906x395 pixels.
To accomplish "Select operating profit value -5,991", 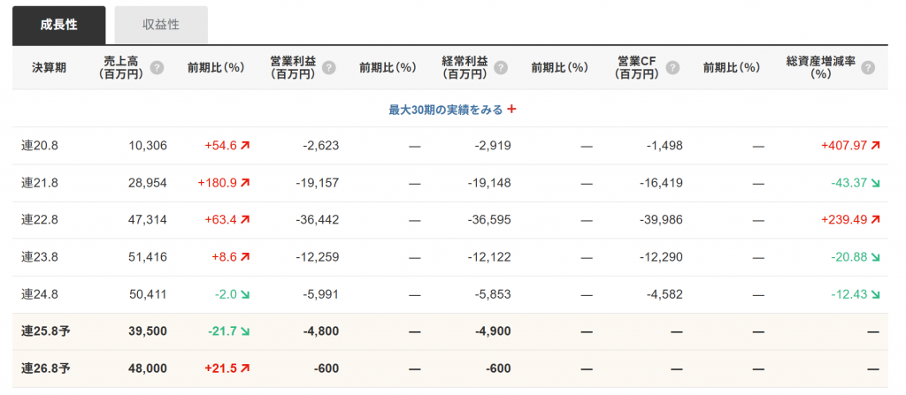I will coord(320,294).
